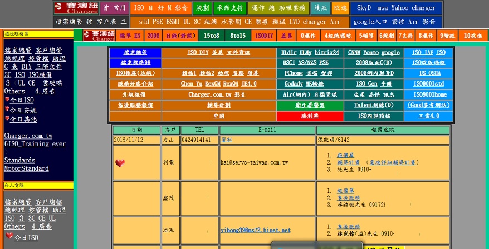Open the BSCI link
The height and width of the screenshot is (249, 489).
[x=289, y=63]
